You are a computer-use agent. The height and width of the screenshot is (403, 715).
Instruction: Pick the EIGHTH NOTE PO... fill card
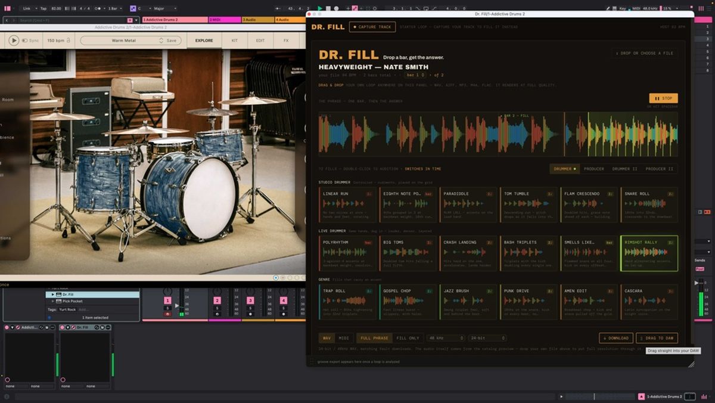coord(408,204)
